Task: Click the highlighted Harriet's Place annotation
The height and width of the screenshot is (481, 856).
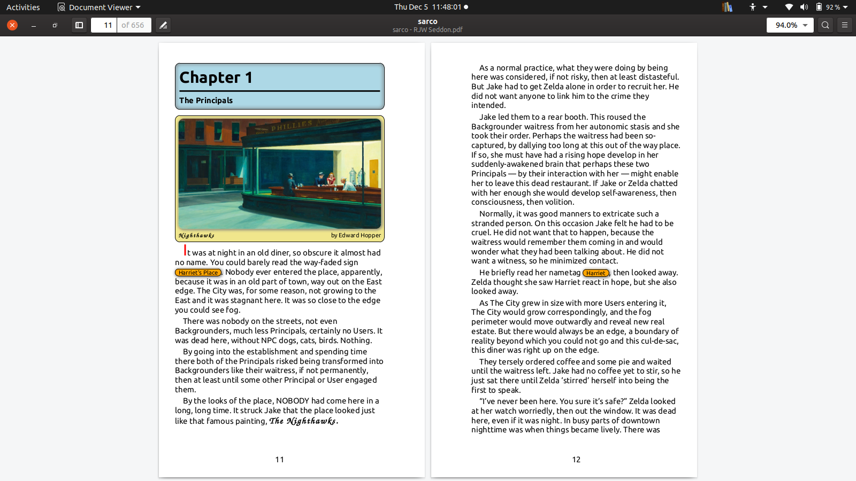Action: point(198,273)
